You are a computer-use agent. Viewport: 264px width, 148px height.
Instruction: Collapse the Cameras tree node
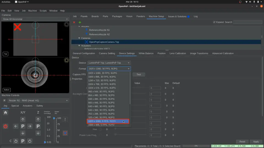[x=79, y=38]
